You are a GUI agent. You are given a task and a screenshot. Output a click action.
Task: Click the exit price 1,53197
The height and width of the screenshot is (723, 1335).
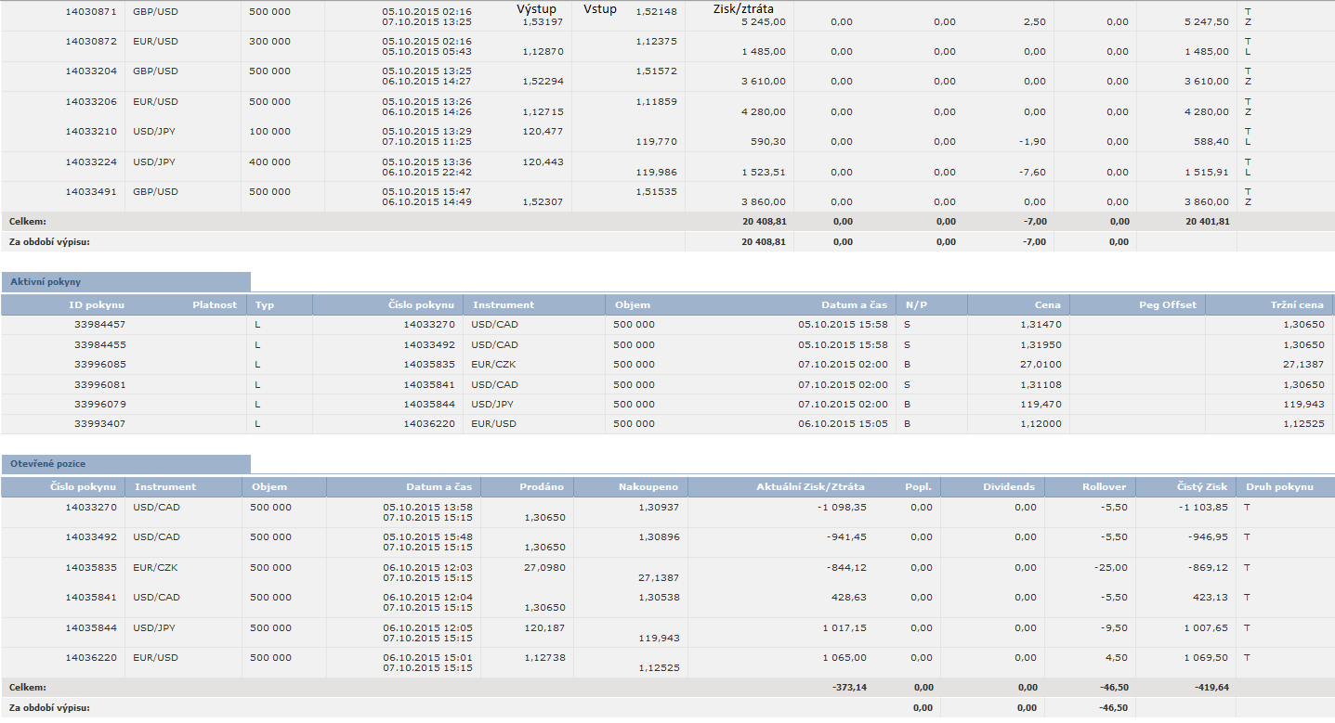(543, 21)
